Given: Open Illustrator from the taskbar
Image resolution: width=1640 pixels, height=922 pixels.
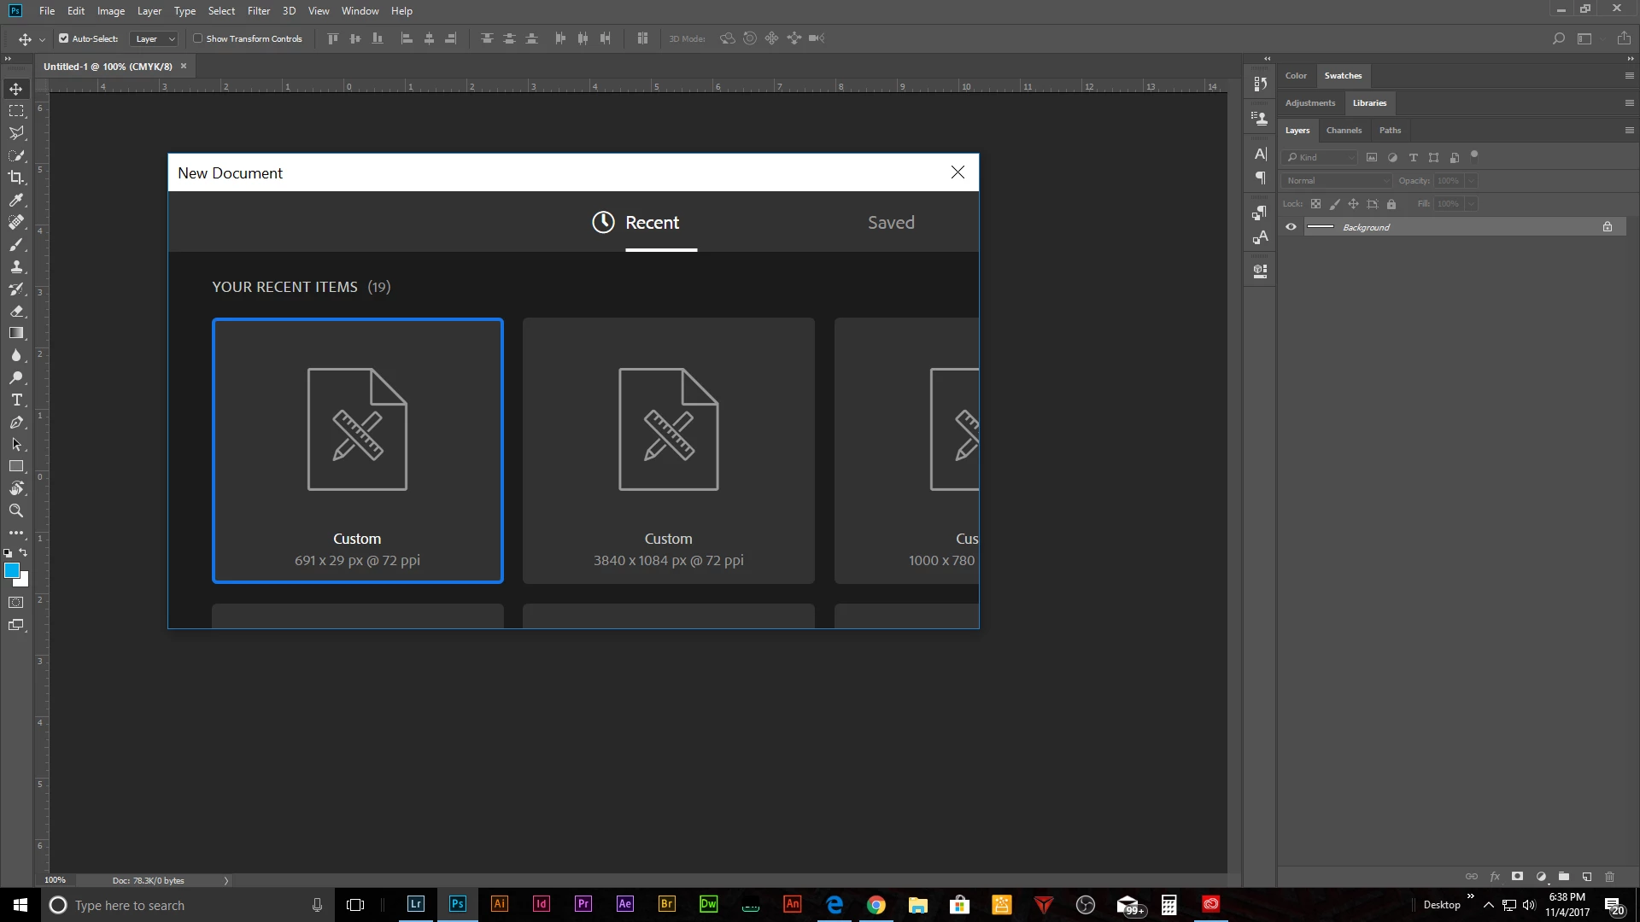Looking at the screenshot, I should point(500,904).
